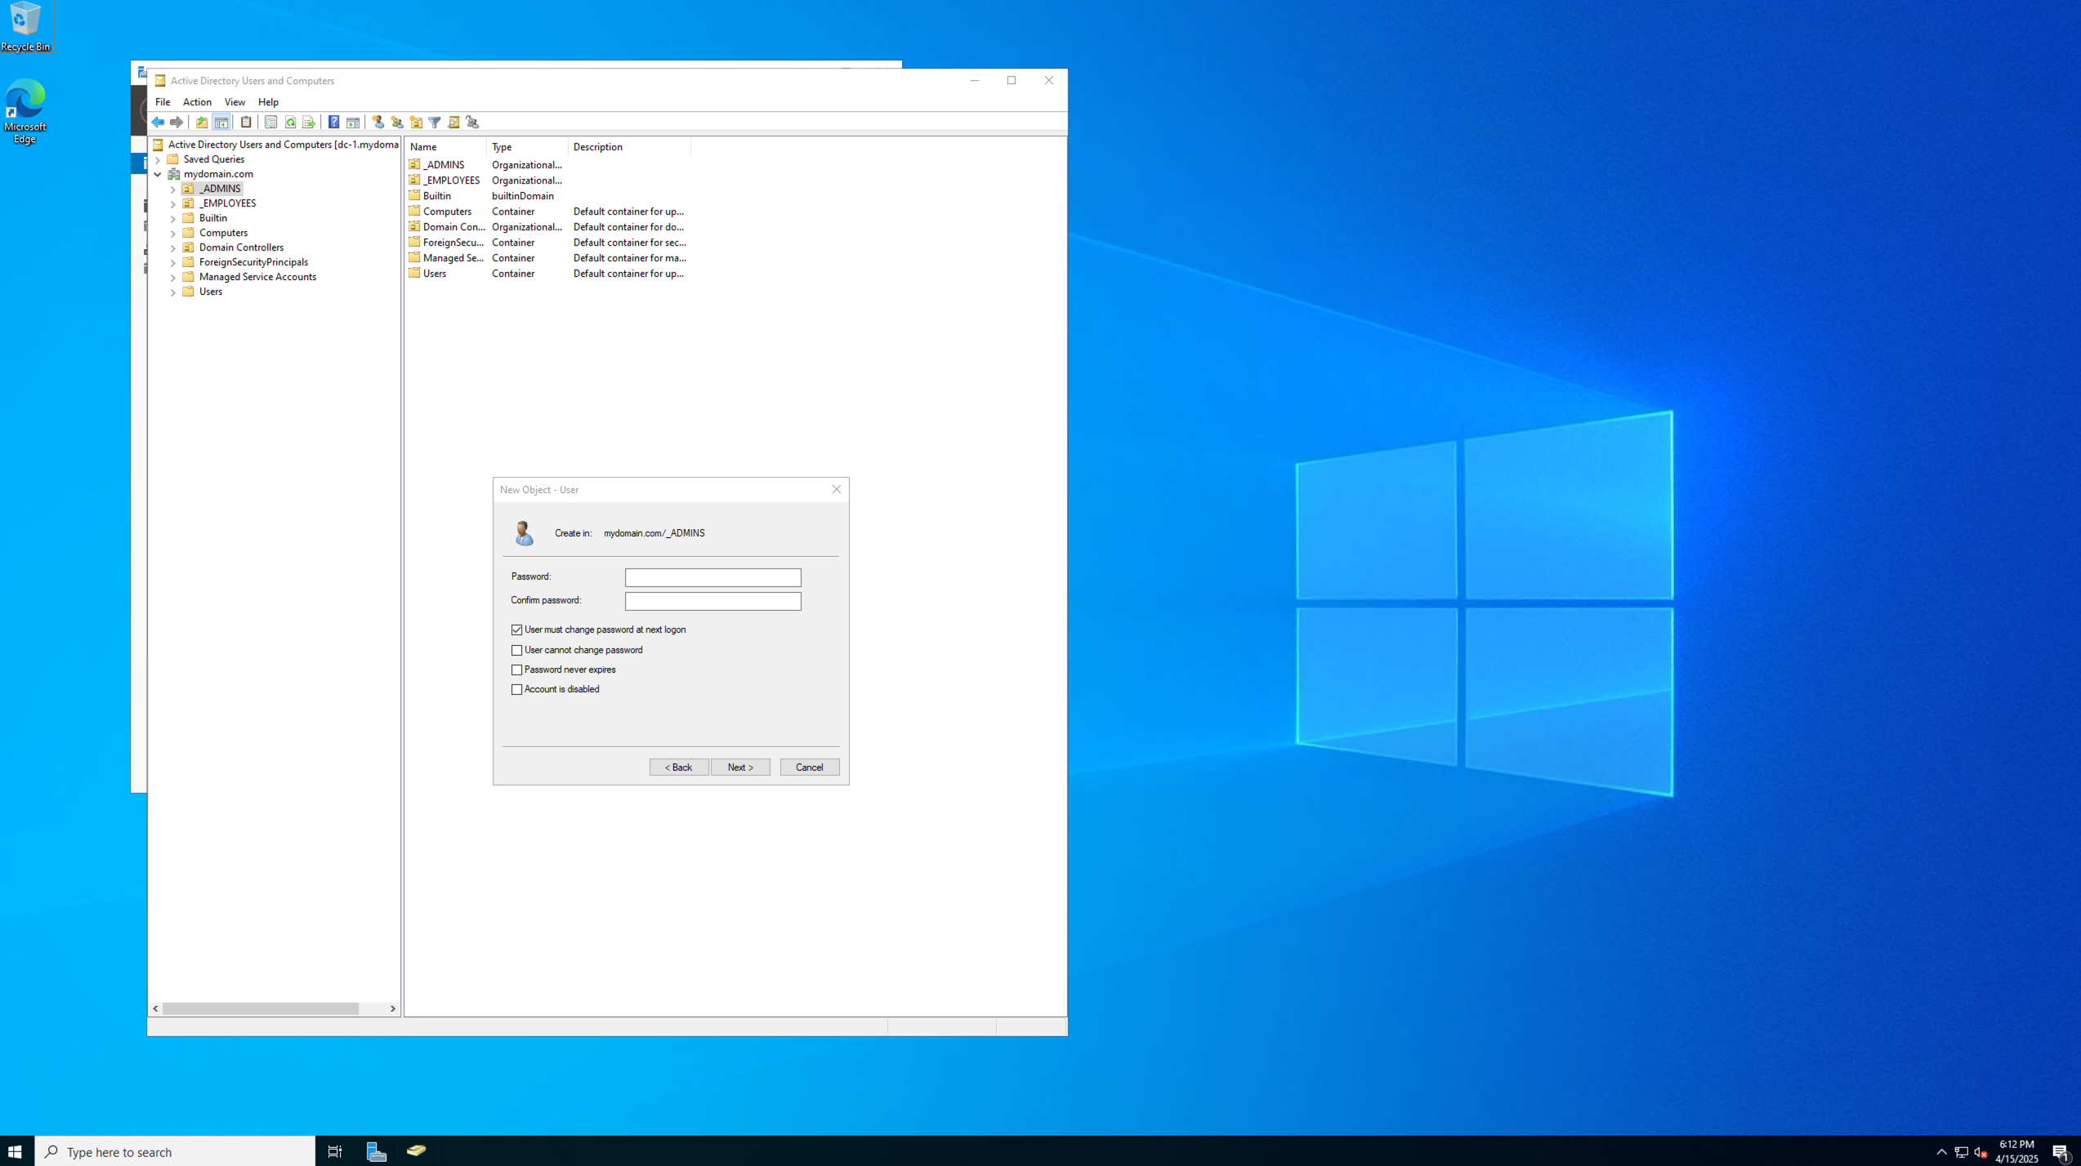
Task: Sort list by Type column header
Action: (x=527, y=147)
